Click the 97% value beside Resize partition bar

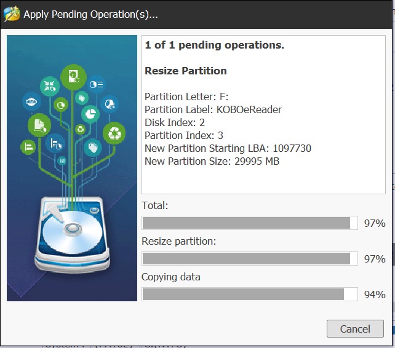click(375, 259)
